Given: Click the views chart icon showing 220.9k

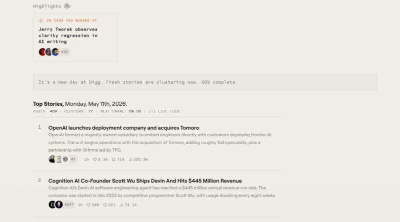Looking at the screenshot, I should tap(130, 159).
